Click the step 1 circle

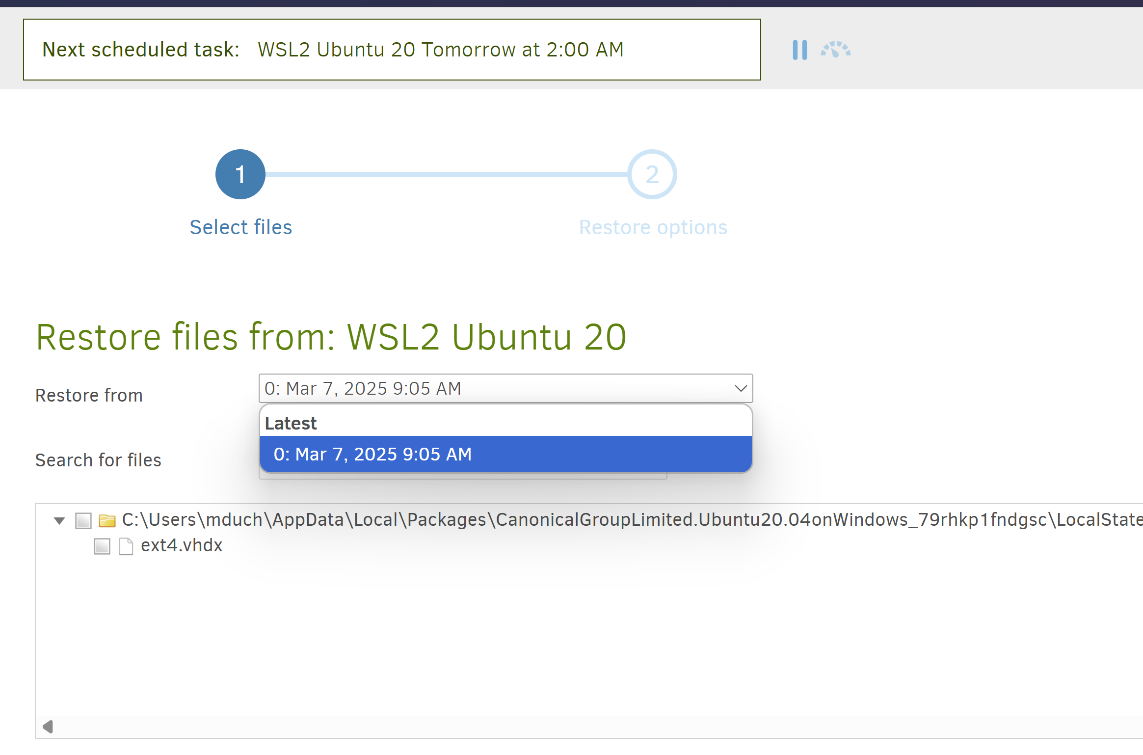point(240,174)
